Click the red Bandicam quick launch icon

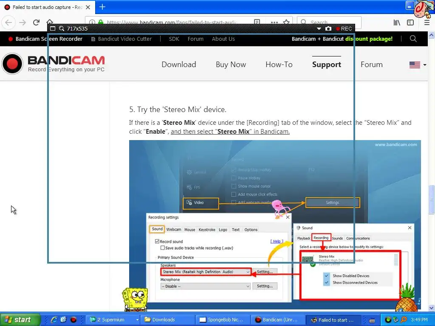[73, 320]
